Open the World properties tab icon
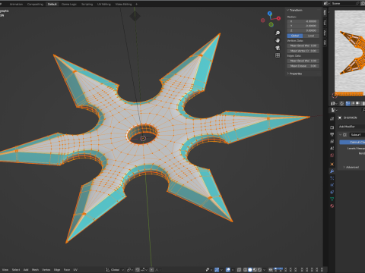 pos(332,155)
